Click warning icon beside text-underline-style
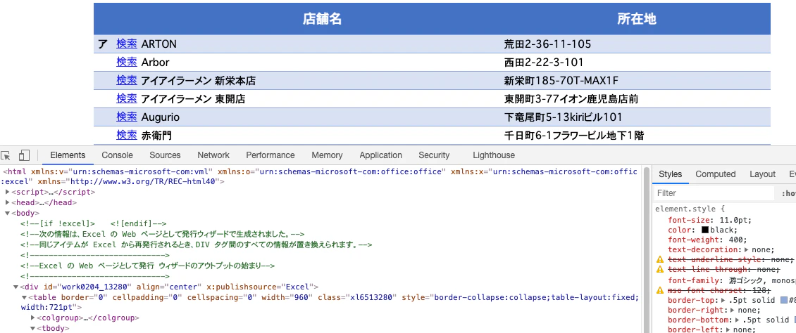Image resolution: width=796 pixels, height=333 pixels. (x=660, y=260)
